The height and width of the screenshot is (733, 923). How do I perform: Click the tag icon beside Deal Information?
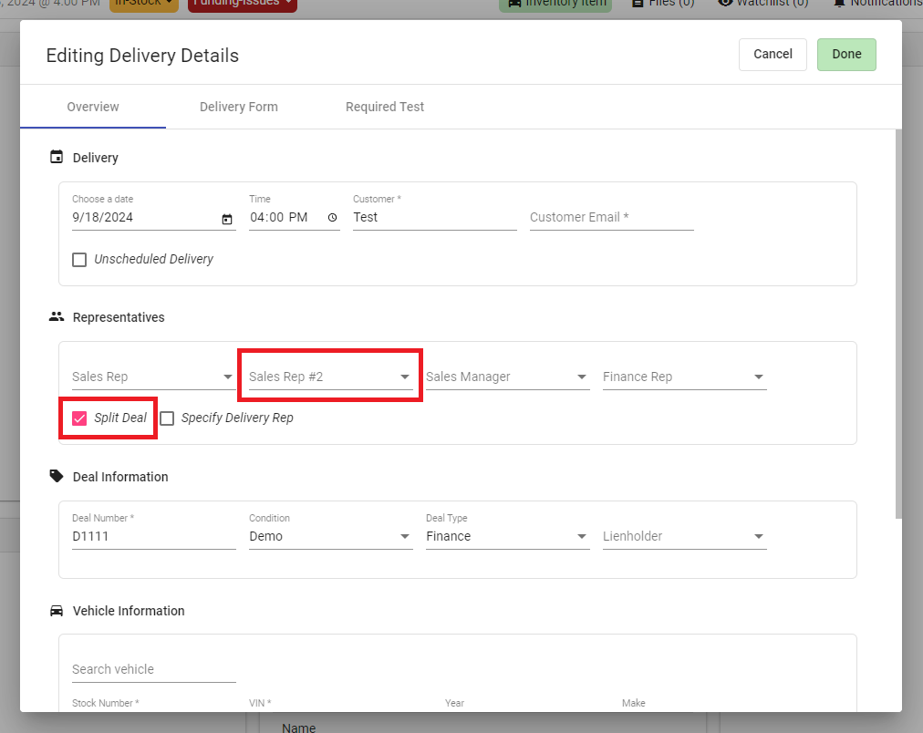(56, 476)
